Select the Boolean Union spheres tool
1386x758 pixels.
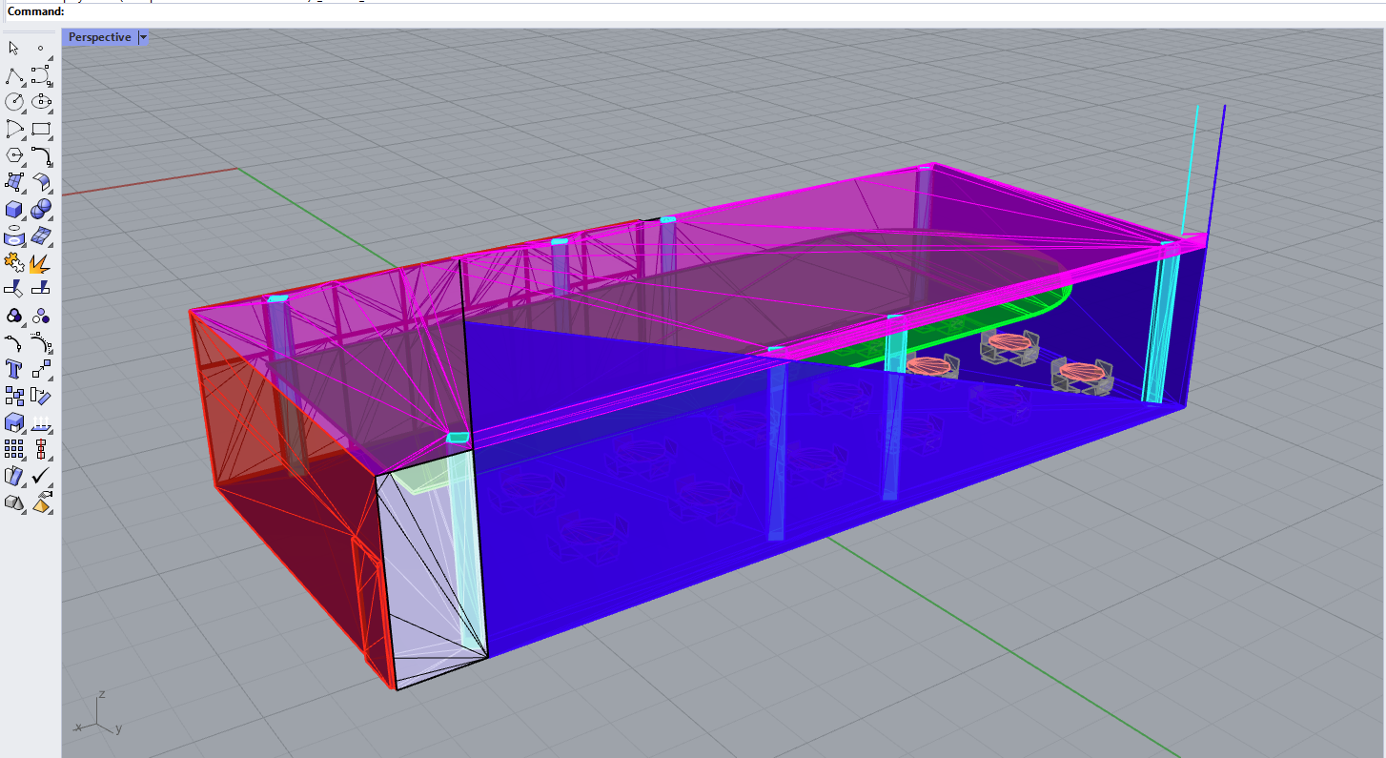coord(41,208)
